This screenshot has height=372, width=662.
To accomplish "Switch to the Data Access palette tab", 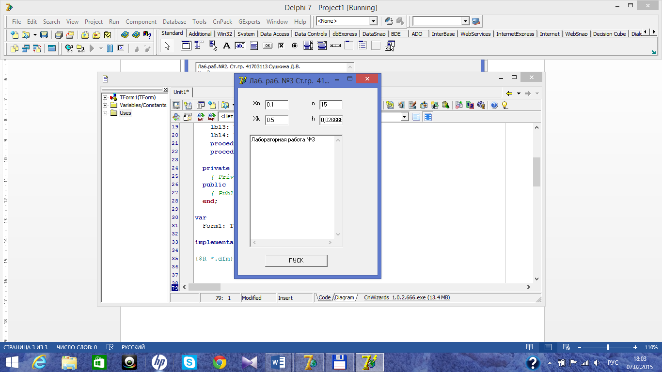I will coord(274,34).
